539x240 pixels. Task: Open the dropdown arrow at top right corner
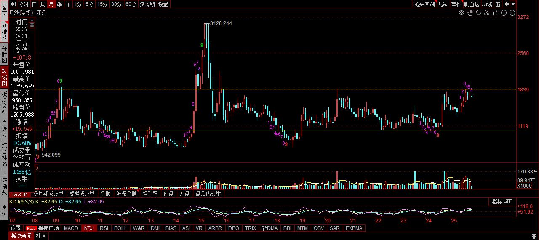(x=513, y=4)
